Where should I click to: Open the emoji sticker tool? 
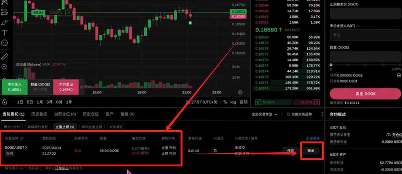pyautogui.click(x=5, y=43)
